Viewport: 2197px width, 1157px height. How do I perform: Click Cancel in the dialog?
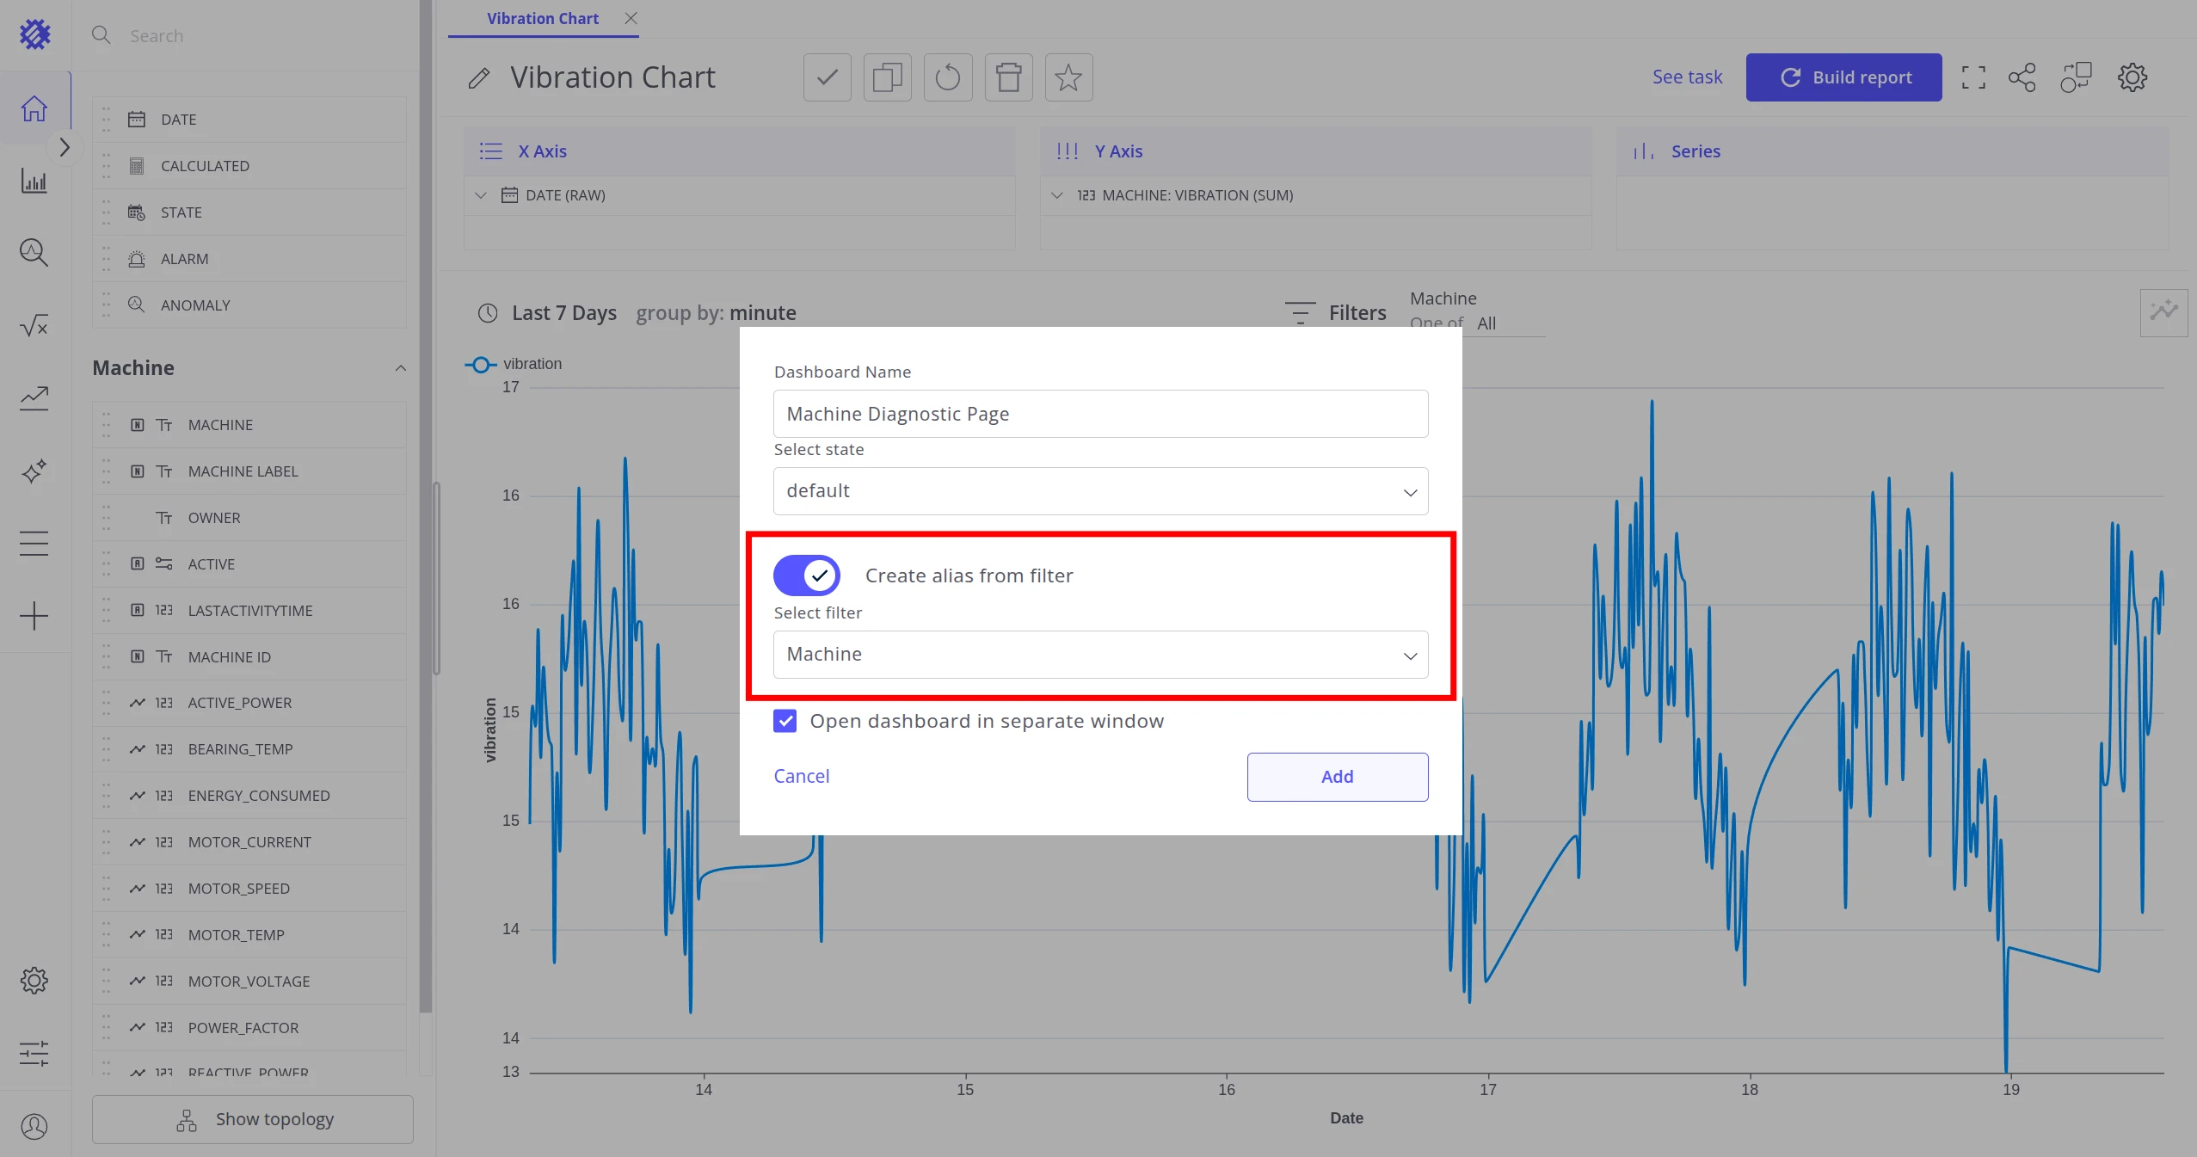pos(802,776)
